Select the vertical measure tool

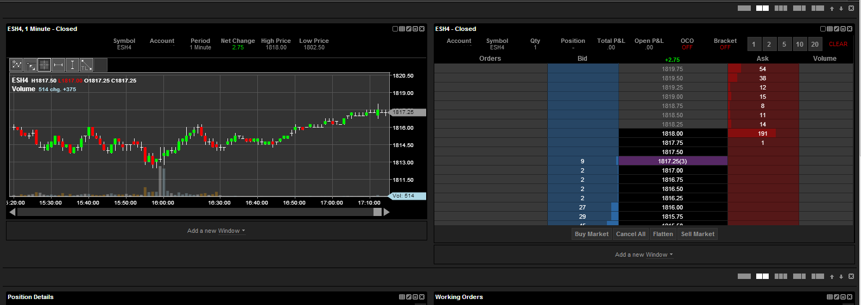(73, 65)
